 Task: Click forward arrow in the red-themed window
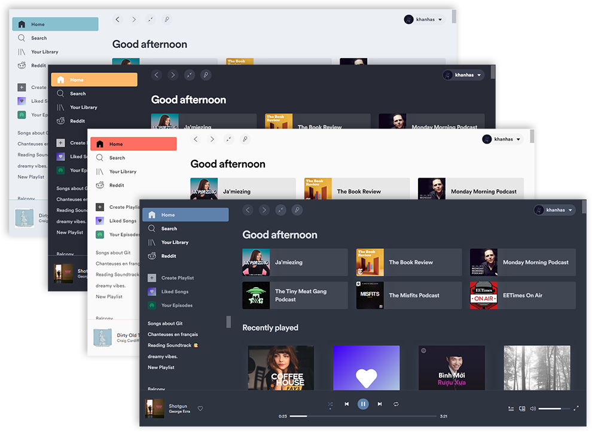pos(212,139)
